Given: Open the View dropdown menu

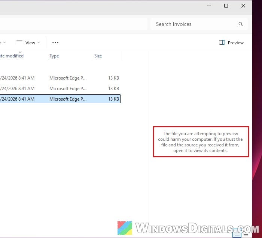Looking at the screenshot, I should pyautogui.click(x=28, y=43).
